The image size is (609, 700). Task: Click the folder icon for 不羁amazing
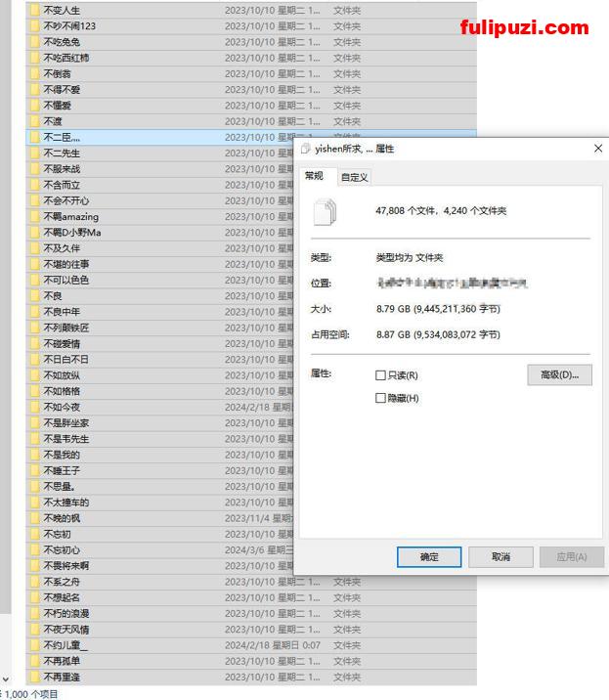(x=34, y=216)
